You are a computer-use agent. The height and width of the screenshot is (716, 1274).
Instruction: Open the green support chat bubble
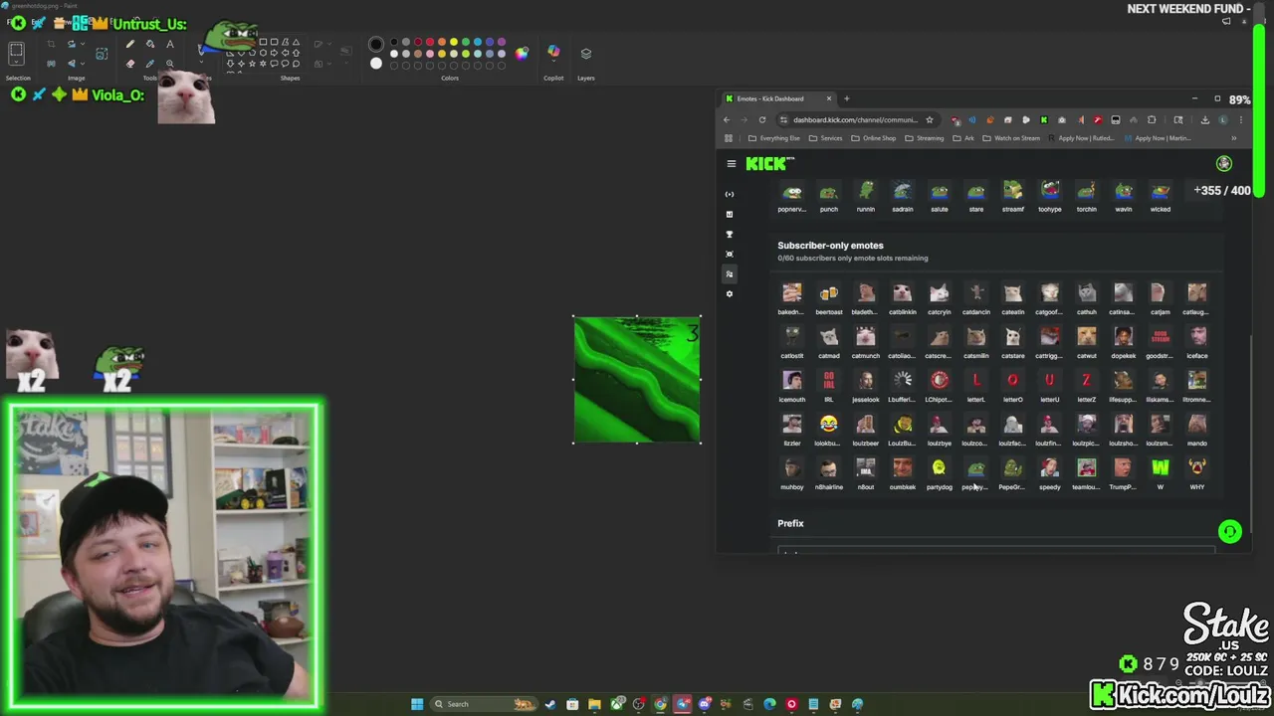click(x=1230, y=531)
